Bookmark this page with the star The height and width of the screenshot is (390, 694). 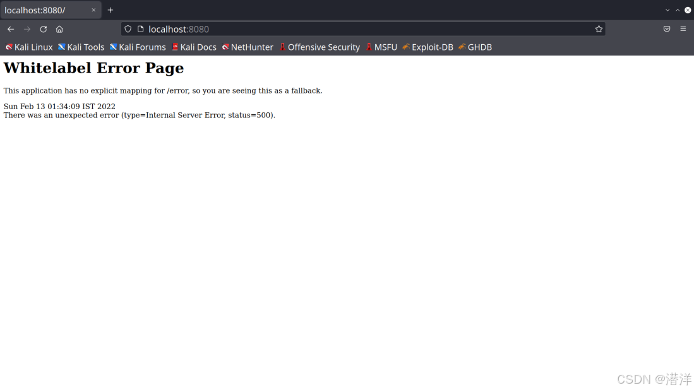click(x=599, y=29)
